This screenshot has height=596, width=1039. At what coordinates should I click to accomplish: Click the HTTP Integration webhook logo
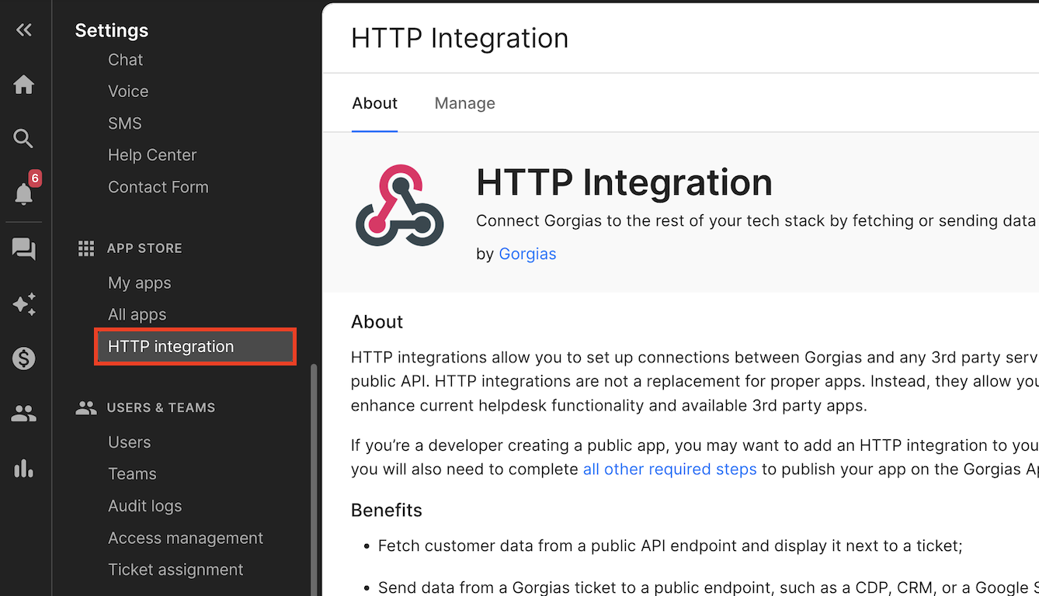click(x=400, y=206)
